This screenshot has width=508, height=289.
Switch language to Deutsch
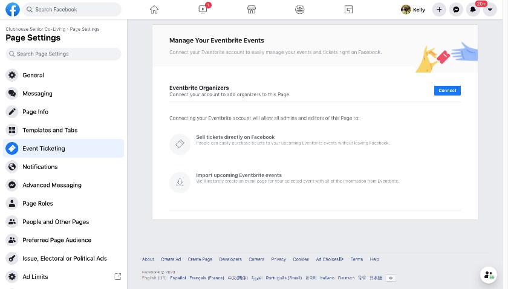[346, 278]
